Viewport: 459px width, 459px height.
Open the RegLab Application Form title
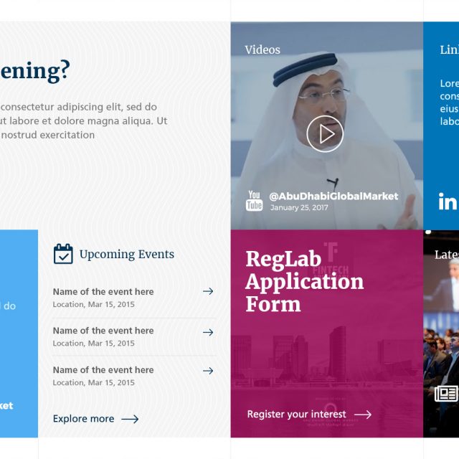click(304, 281)
